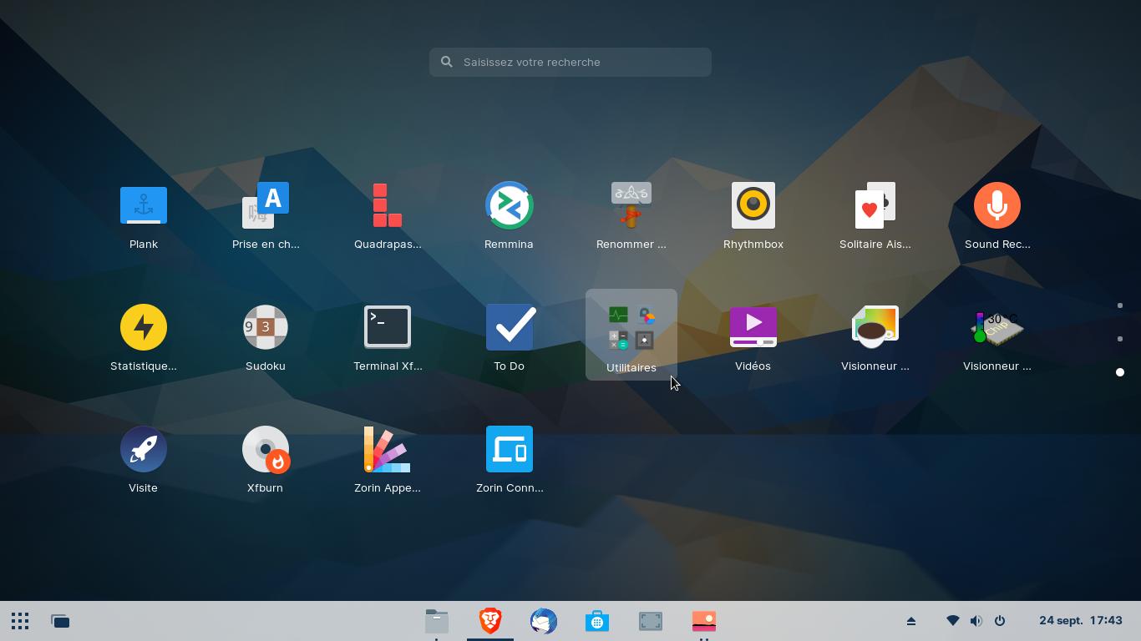Go to the second app grid page
Screen dimensions: 1141x641
click(x=1120, y=339)
